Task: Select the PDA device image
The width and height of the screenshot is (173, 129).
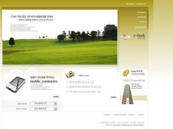Action: click(x=16, y=84)
